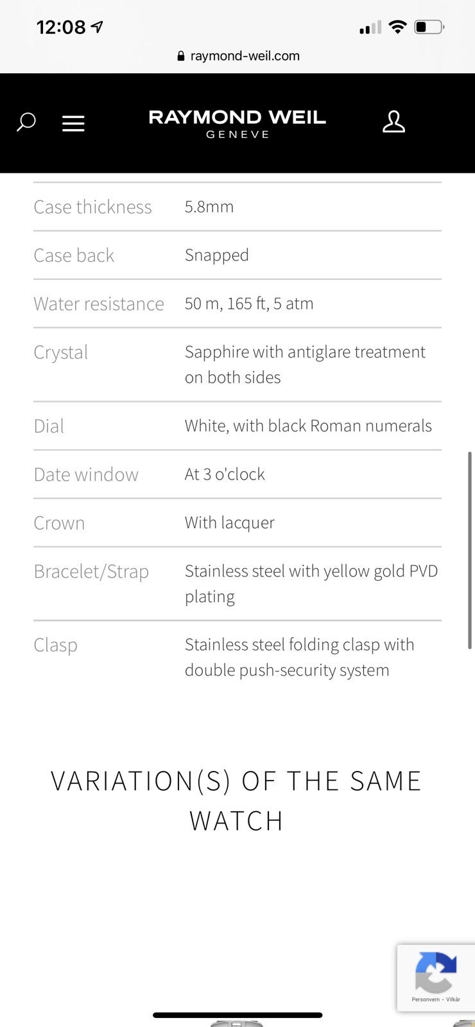The width and height of the screenshot is (475, 1027).
Task: Open the hamburger navigation menu
Action: 73,123
